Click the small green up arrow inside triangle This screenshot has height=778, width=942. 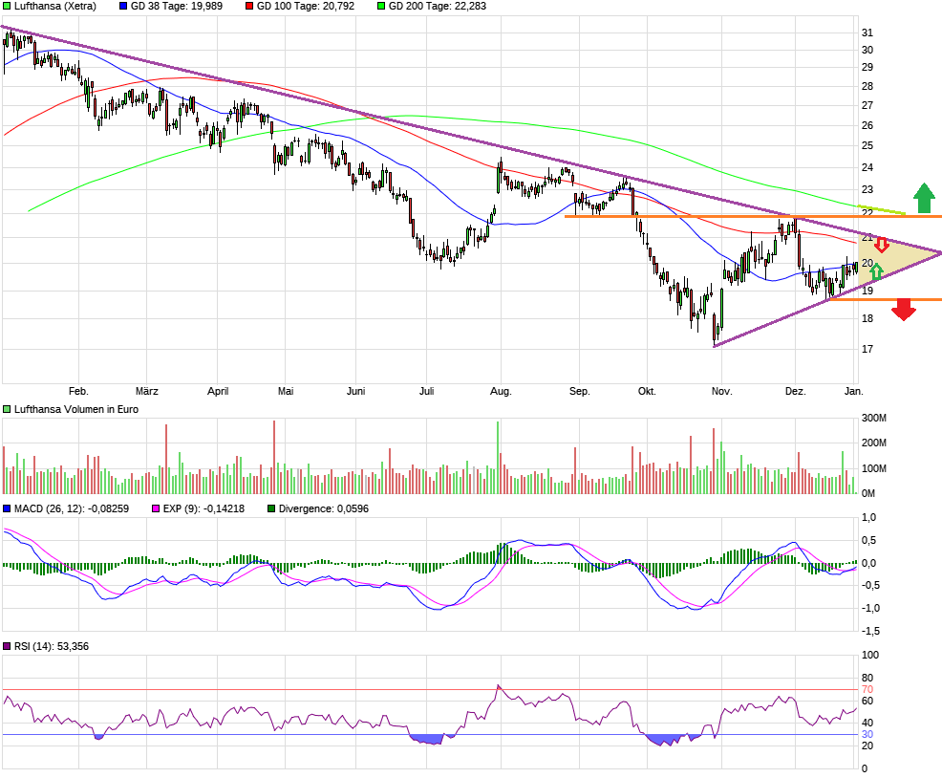tap(876, 271)
